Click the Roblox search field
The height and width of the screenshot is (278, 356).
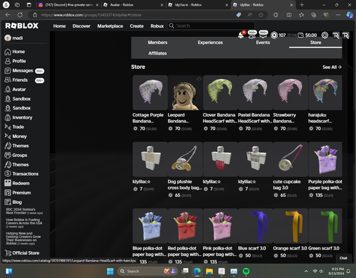click(x=211, y=26)
